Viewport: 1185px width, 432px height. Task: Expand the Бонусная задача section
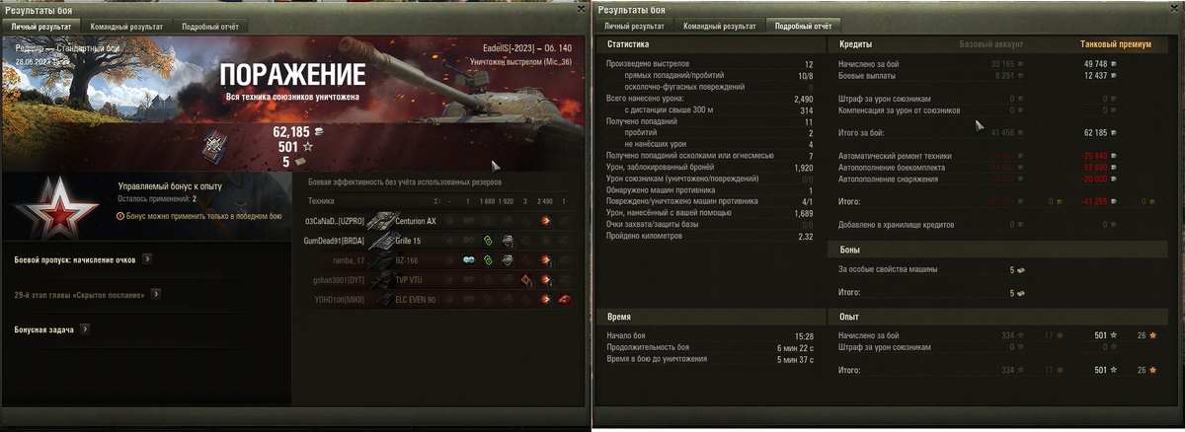coord(85,328)
